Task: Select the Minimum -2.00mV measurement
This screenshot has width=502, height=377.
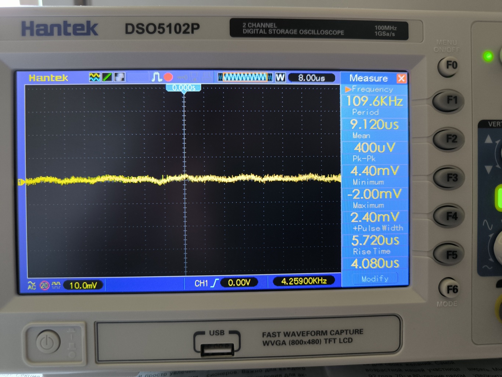Action: pyautogui.click(x=374, y=189)
